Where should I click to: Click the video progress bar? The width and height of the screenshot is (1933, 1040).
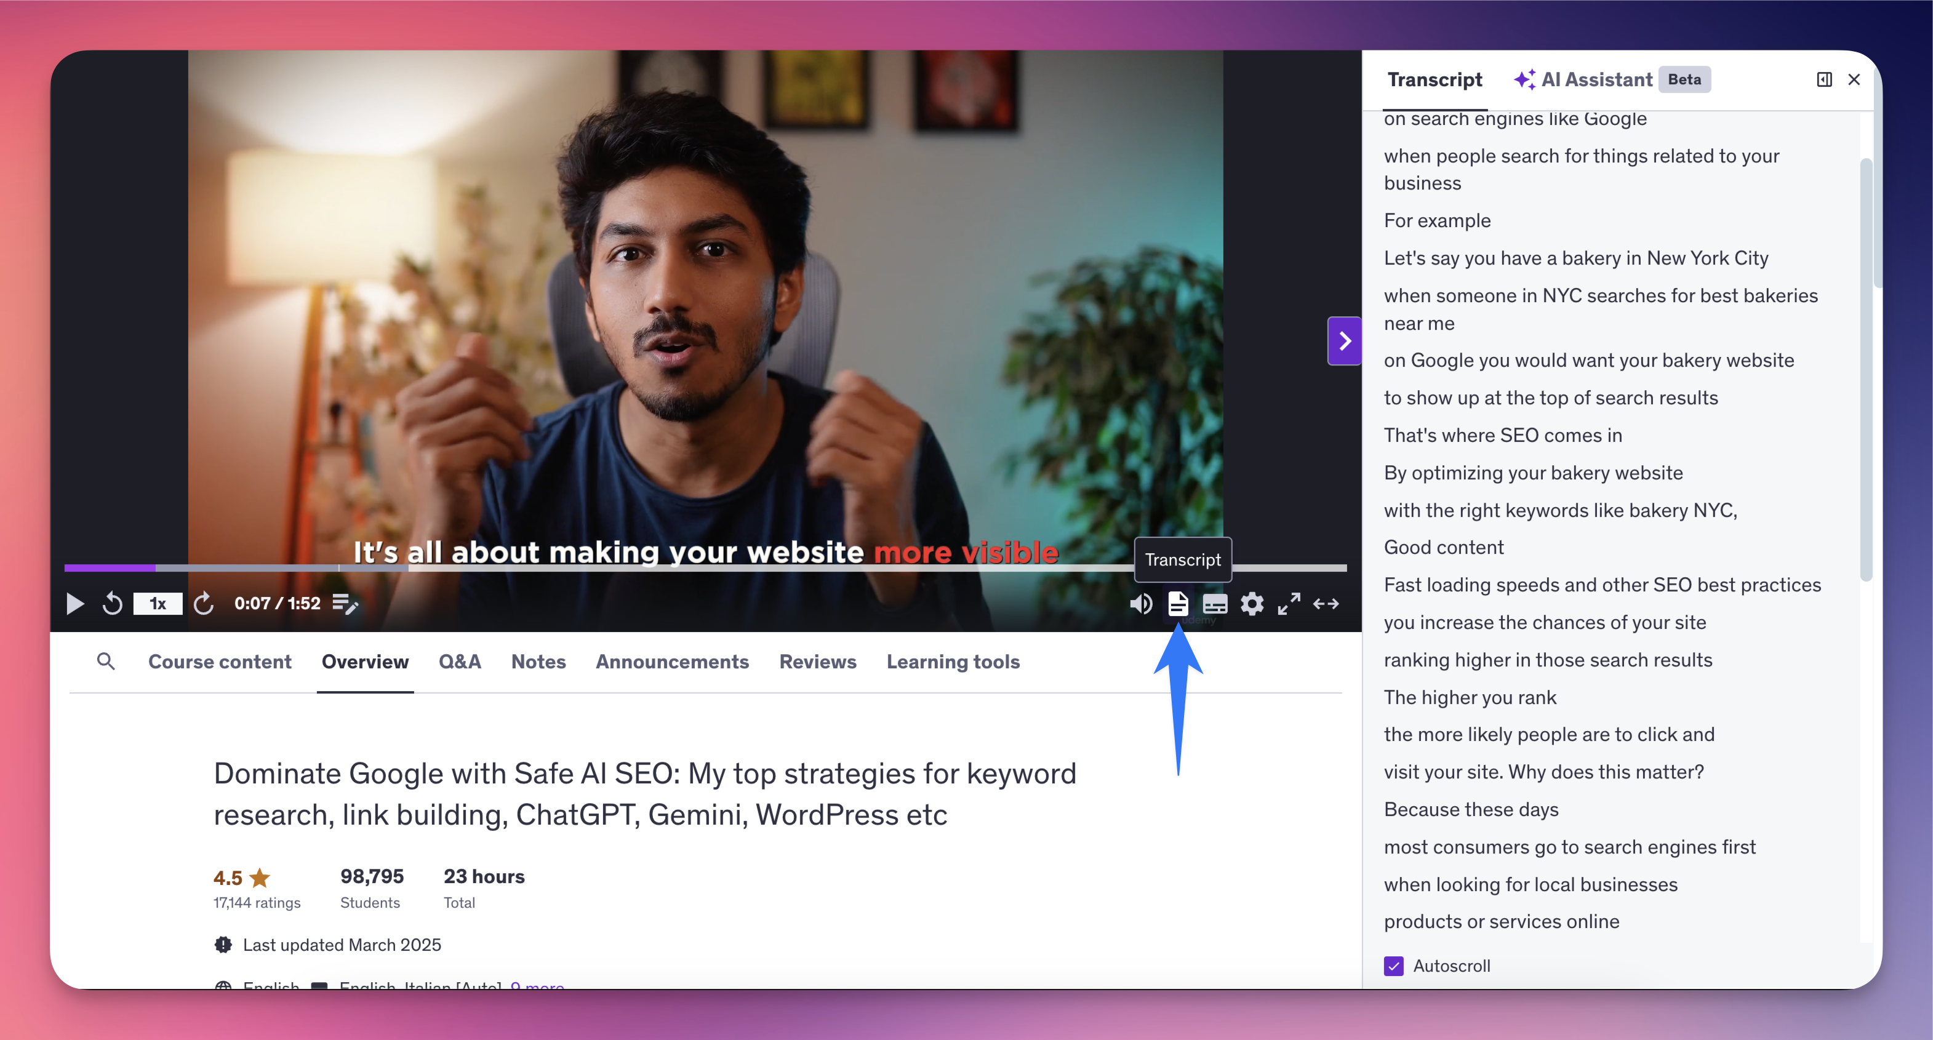tap(705, 568)
